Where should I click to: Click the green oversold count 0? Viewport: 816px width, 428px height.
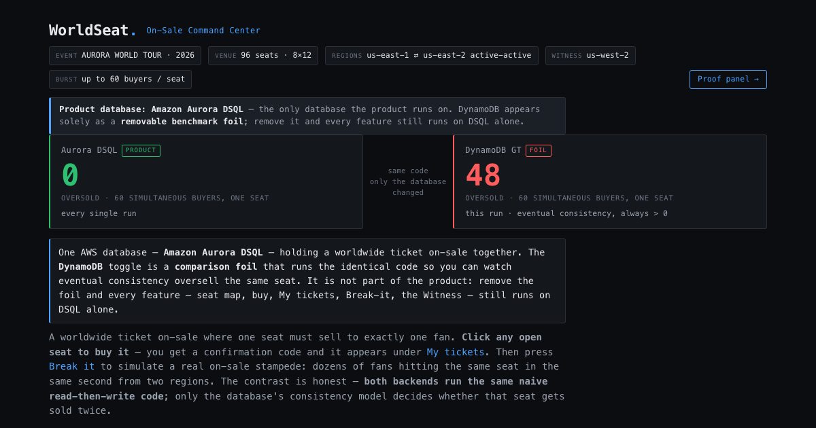(x=70, y=175)
